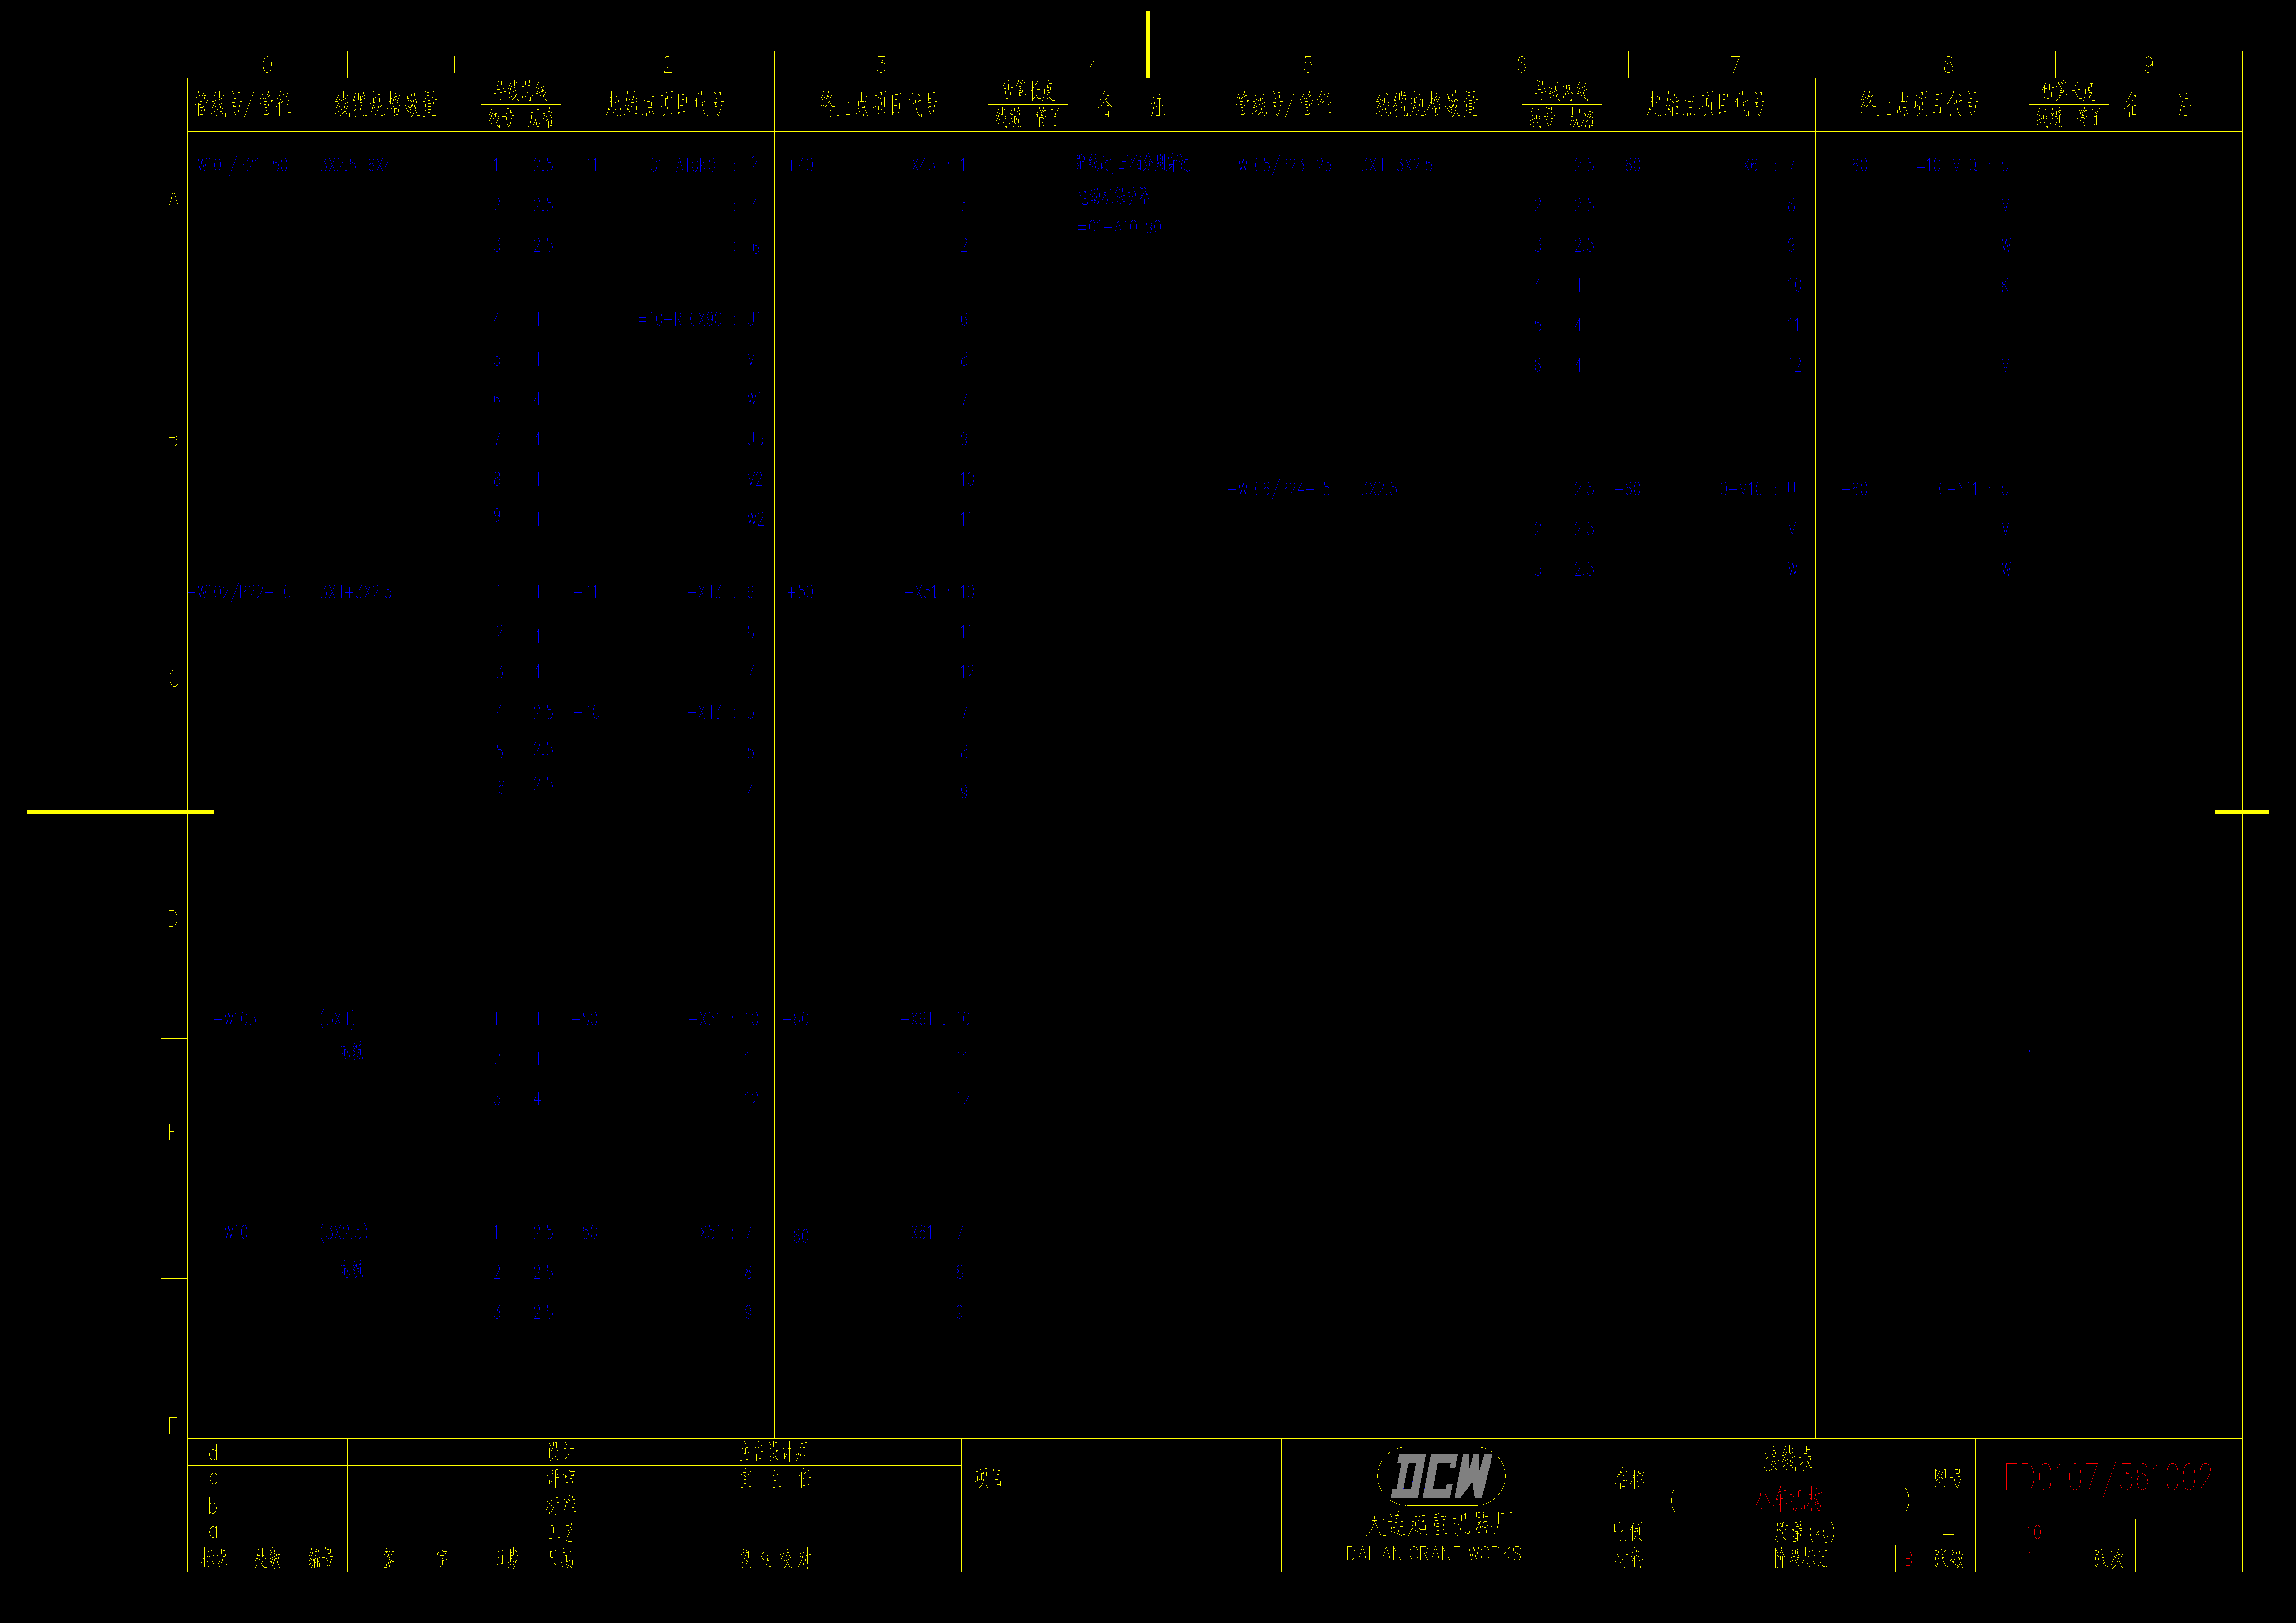Image resolution: width=2296 pixels, height=1623 pixels.
Task: Click zone row marker F
Action: pyautogui.click(x=173, y=1425)
